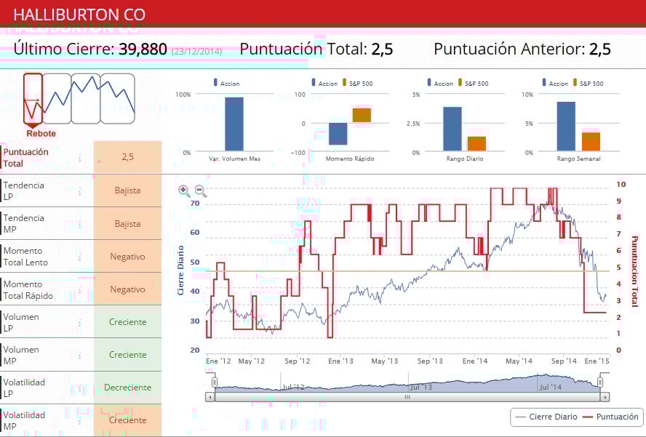646x437 pixels.
Task: Select the third cycle phase box
Action: pos(86,98)
